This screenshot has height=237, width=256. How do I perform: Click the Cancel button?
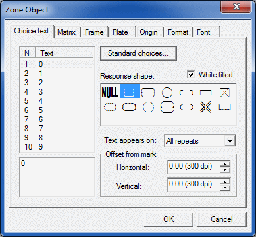tap(222, 219)
